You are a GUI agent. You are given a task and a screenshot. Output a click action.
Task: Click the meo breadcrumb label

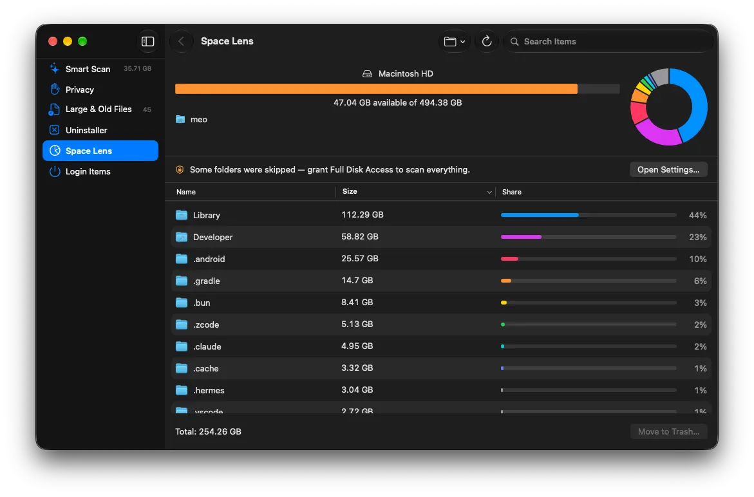[x=198, y=119]
